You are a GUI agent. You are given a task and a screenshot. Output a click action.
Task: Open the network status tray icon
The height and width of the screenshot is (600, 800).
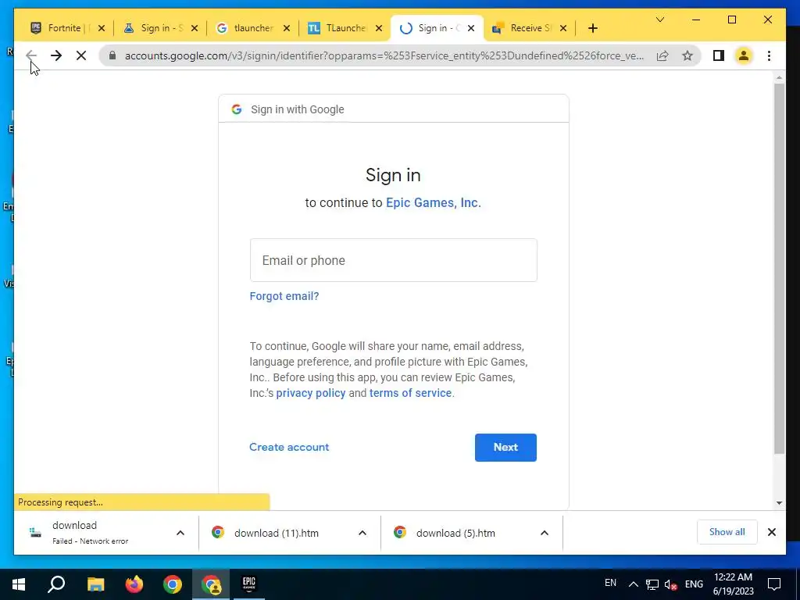652,584
